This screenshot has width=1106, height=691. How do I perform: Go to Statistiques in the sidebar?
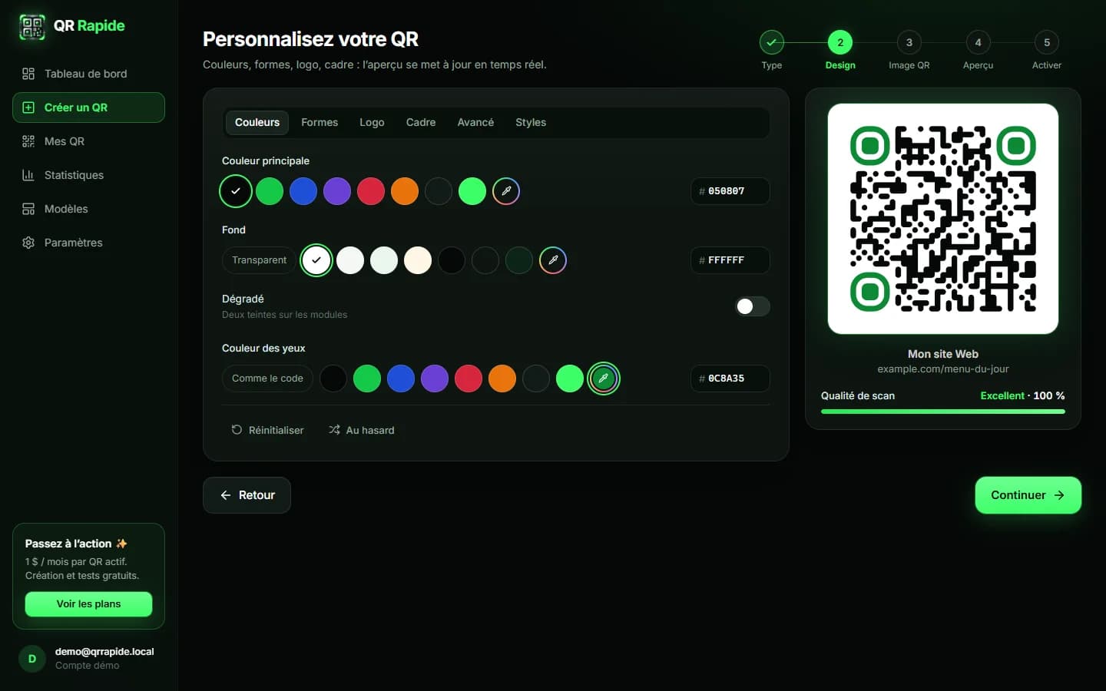coord(88,175)
